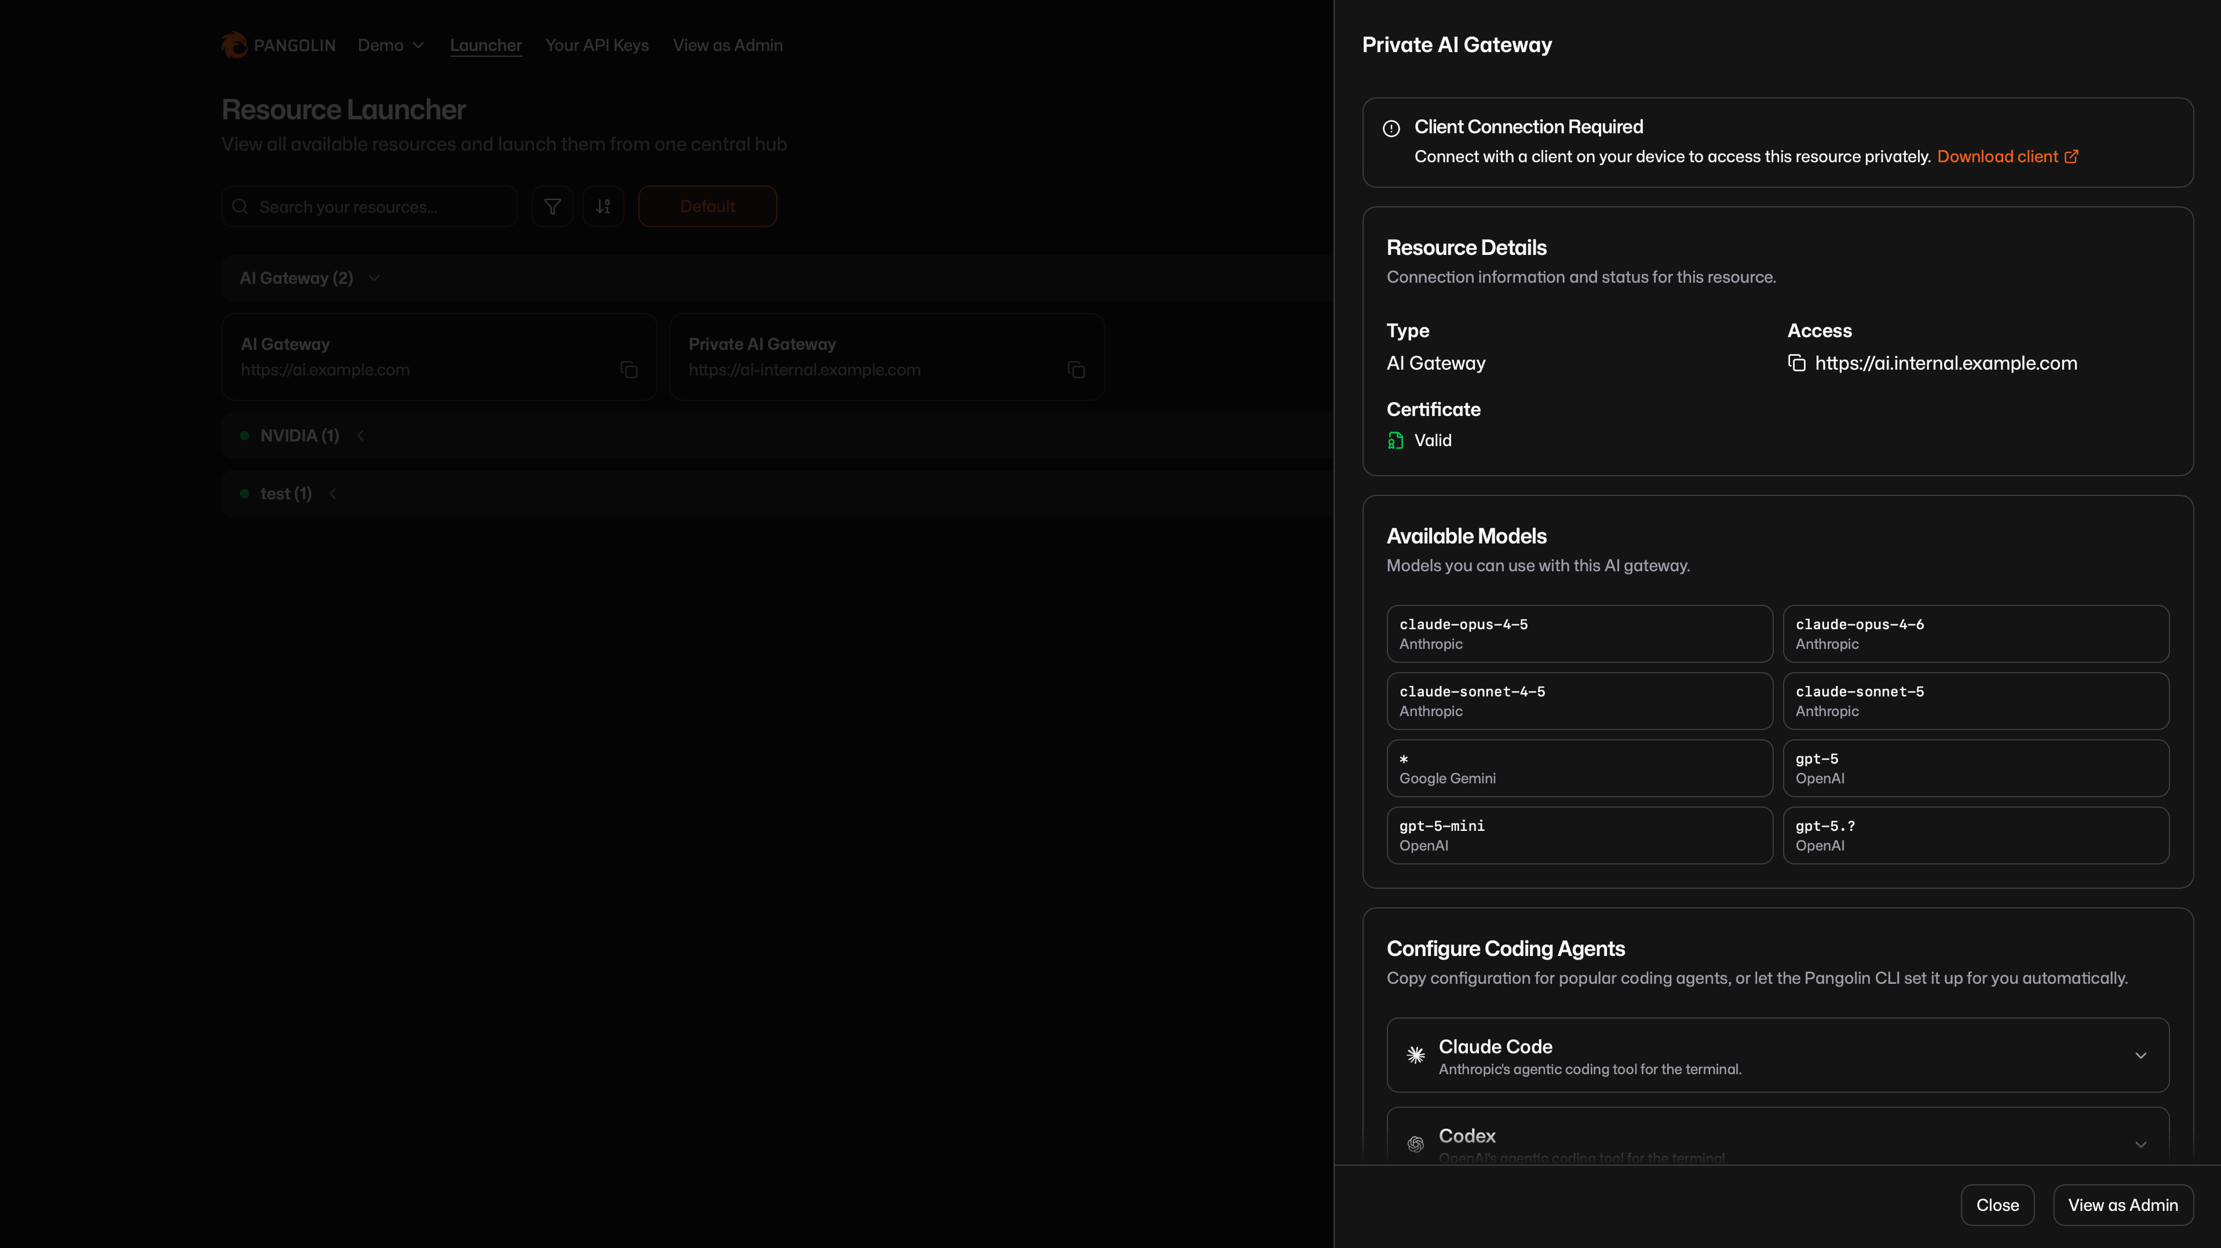Click the AI Gateway type value
Viewport: 2221px width, 1248px height.
pyautogui.click(x=1435, y=363)
